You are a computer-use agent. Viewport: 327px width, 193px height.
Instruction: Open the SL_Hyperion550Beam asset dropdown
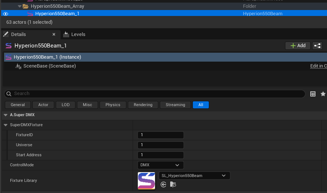[x=194, y=176]
